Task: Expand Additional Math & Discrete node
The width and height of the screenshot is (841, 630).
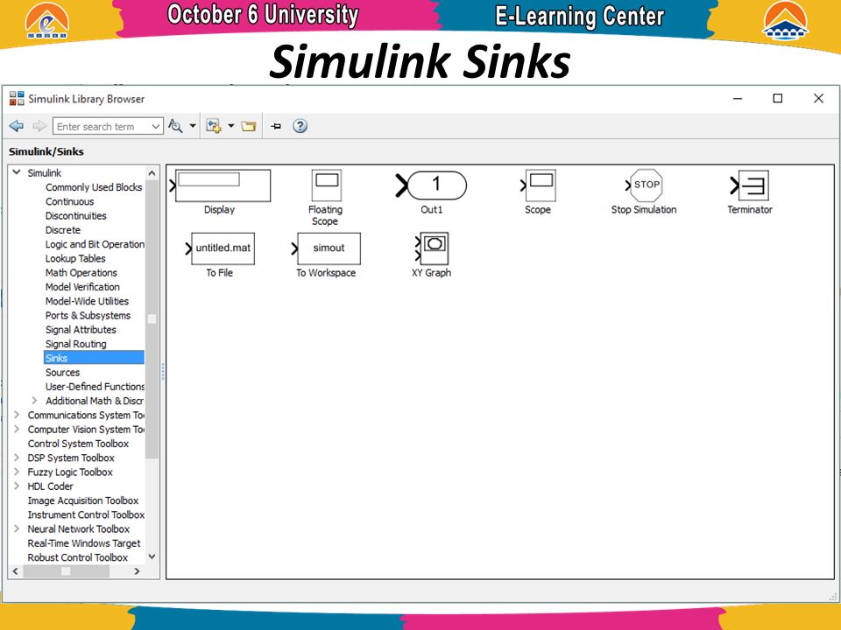Action: 34,400
